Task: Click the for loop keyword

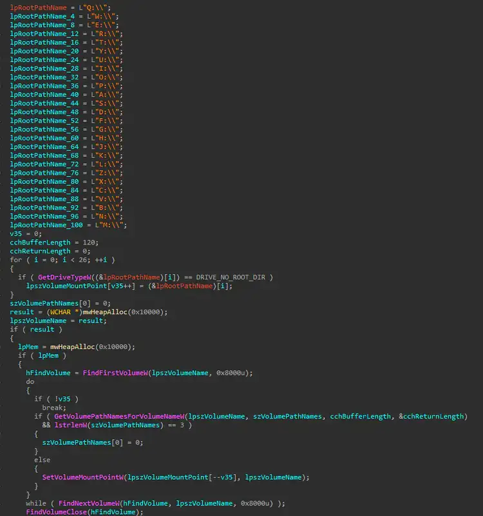Action: [15, 259]
